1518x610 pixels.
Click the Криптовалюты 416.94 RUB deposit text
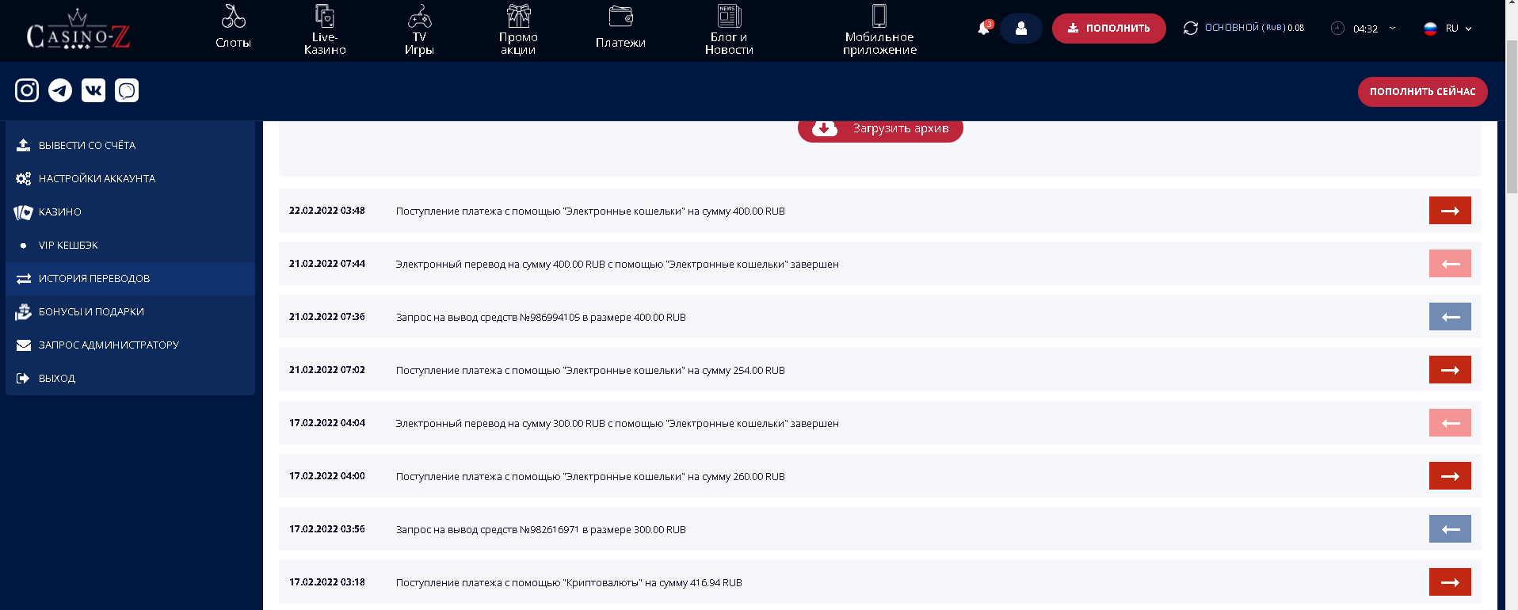[569, 583]
